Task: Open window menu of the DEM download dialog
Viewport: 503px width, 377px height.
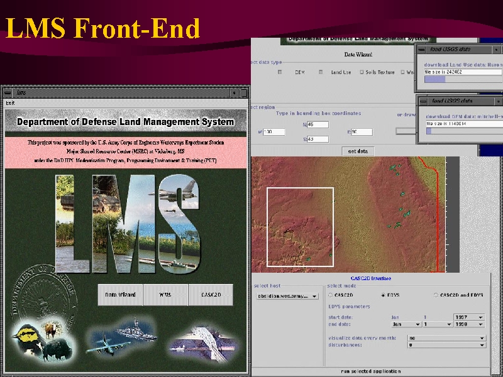Action: point(423,101)
